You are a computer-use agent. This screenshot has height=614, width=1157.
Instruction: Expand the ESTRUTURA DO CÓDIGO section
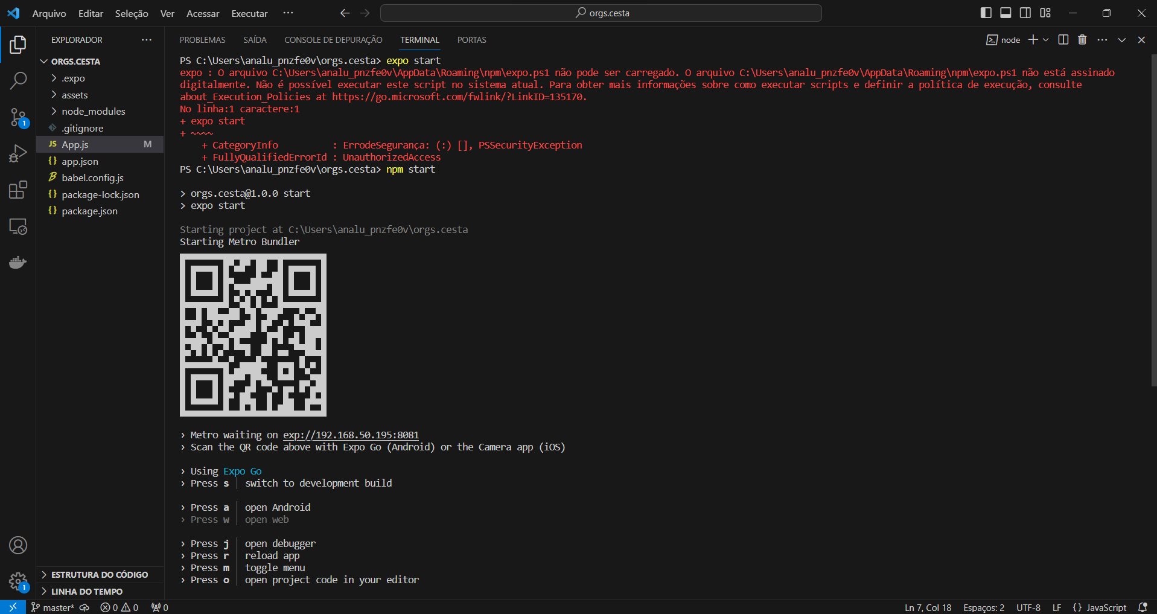tap(100, 575)
